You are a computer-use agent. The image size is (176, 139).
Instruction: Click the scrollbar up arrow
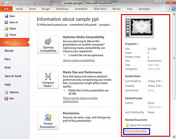174,14
